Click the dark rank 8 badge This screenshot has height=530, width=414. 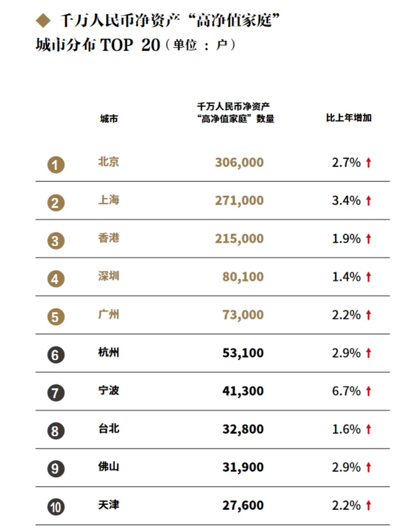[56, 431]
